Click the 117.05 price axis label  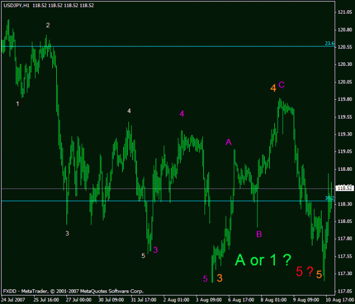(345, 291)
